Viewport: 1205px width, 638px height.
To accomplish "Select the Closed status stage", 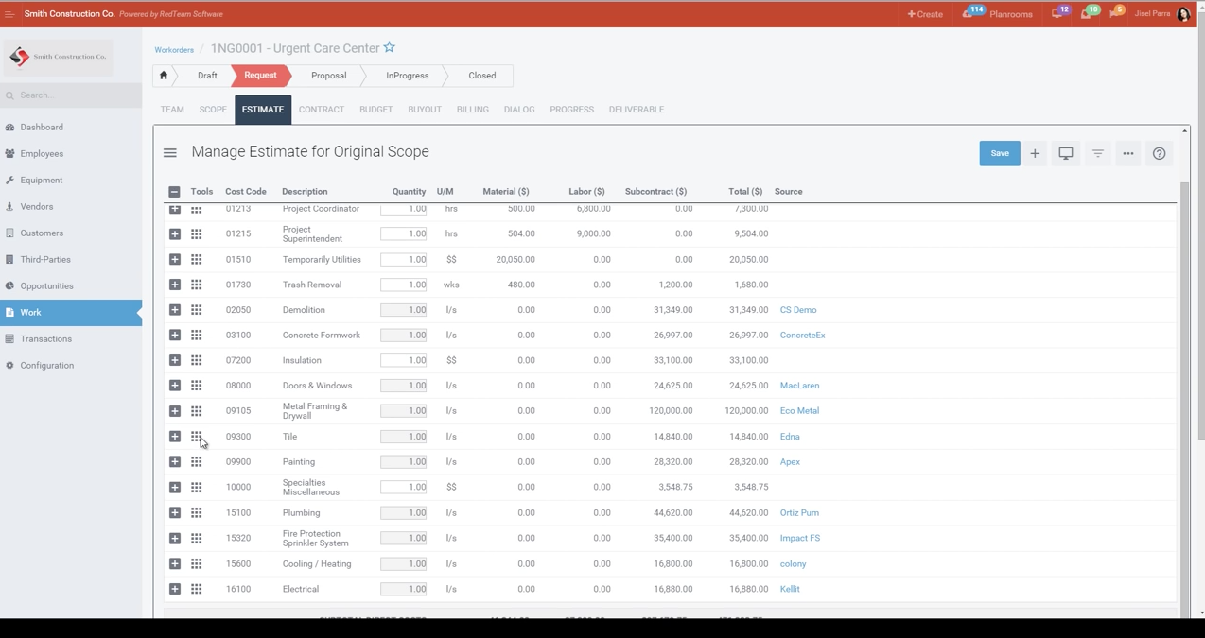I will [x=481, y=76].
